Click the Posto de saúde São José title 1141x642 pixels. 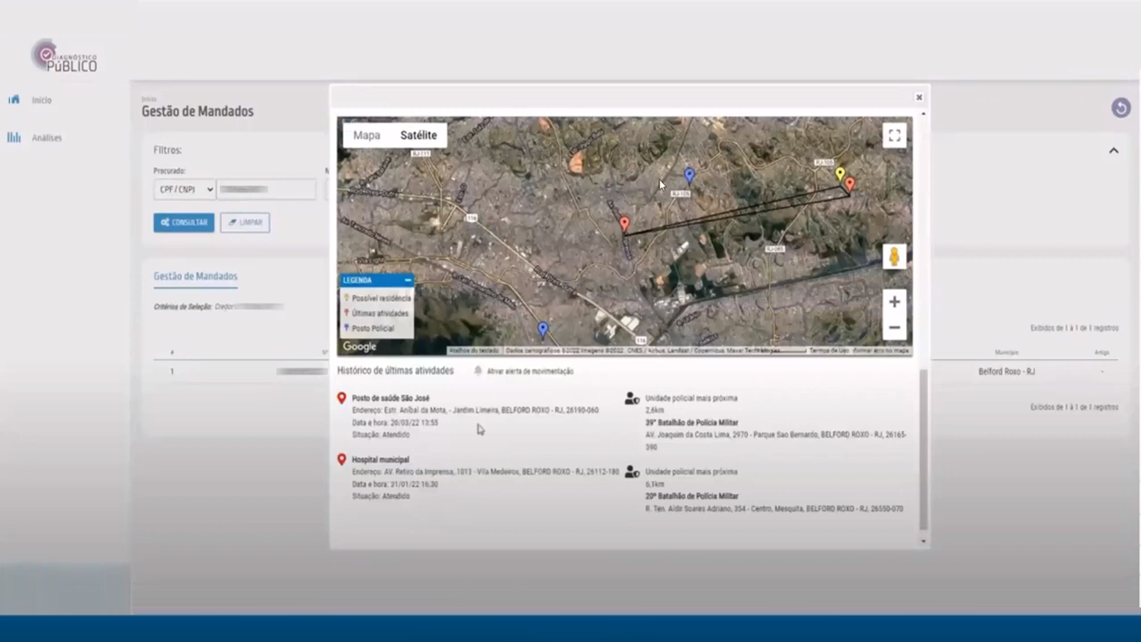(390, 398)
